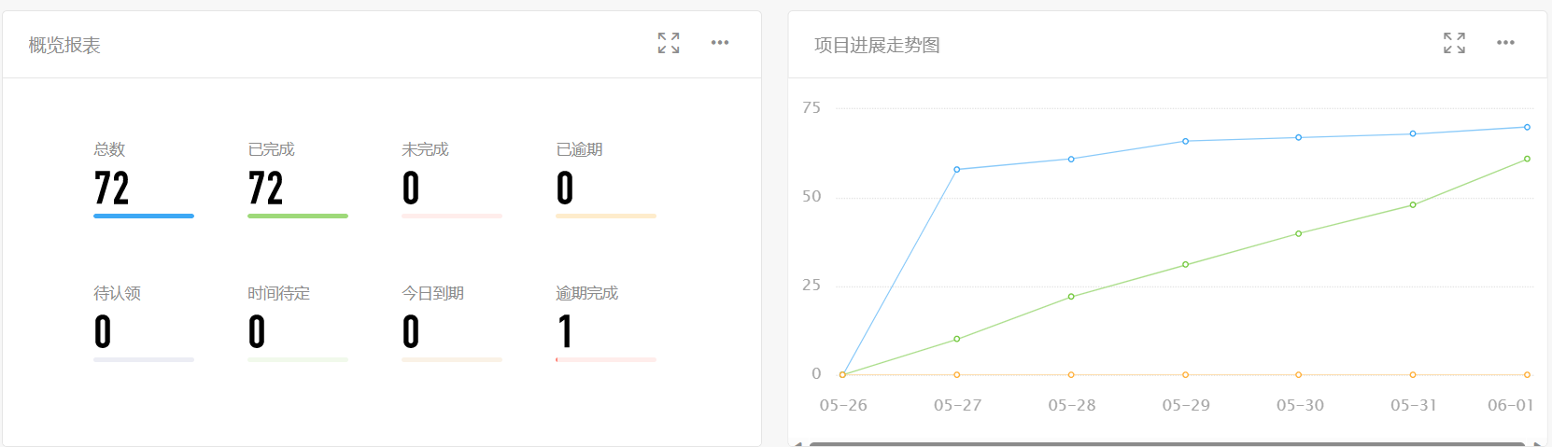Click the 待认领 count value
This screenshot has height=447, width=1552.
click(103, 332)
